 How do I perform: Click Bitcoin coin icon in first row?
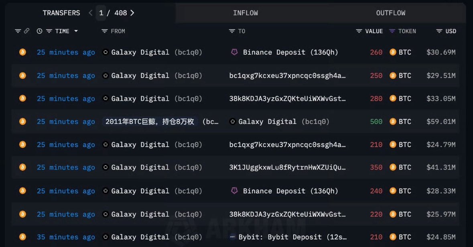click(x=22, y=52)
